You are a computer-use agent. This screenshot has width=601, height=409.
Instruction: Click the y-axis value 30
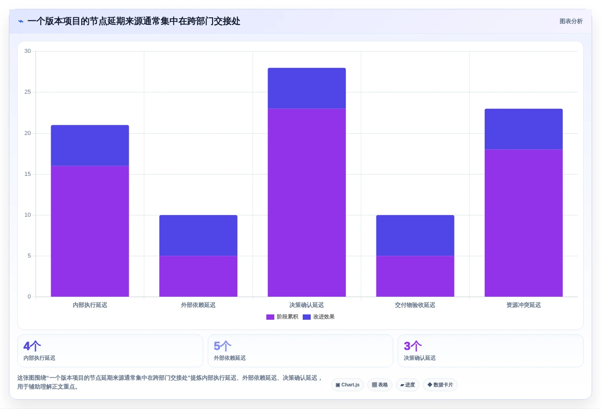point(28,51)
